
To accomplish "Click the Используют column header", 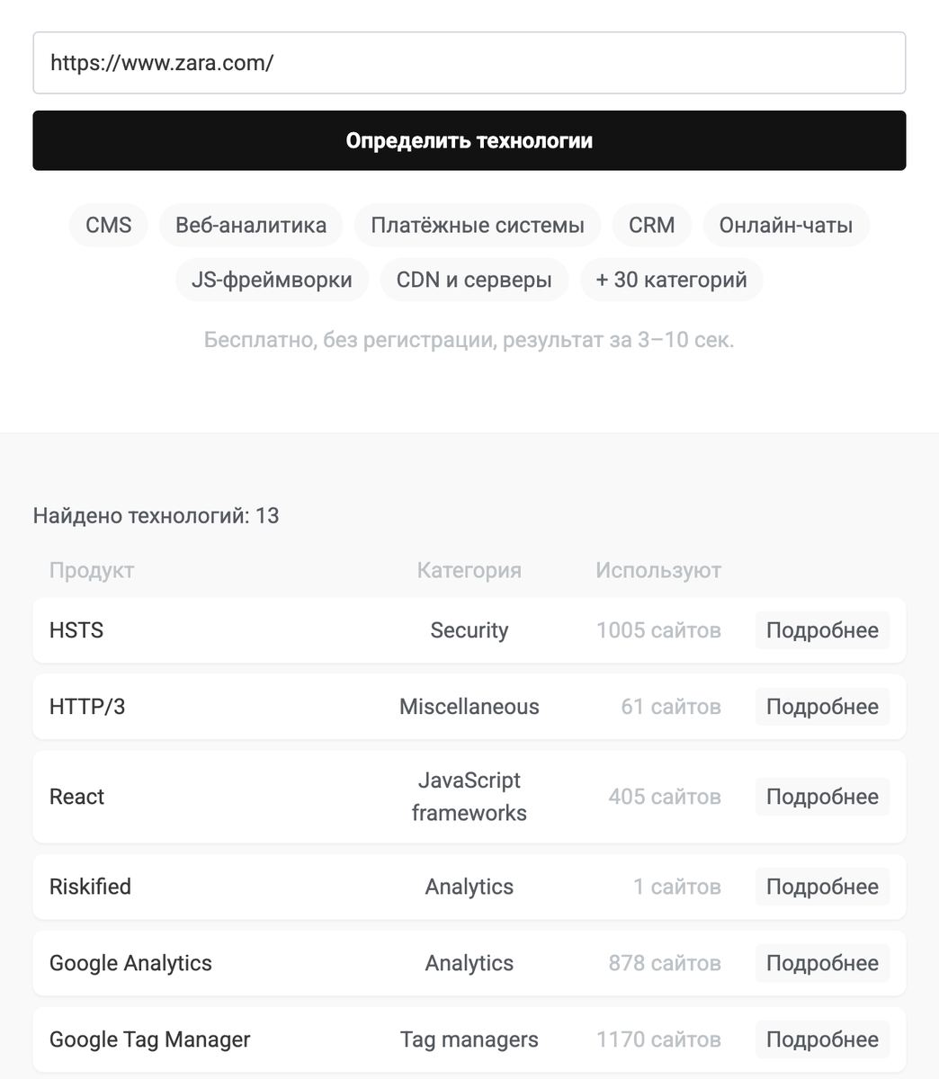I will click(657, 570).
